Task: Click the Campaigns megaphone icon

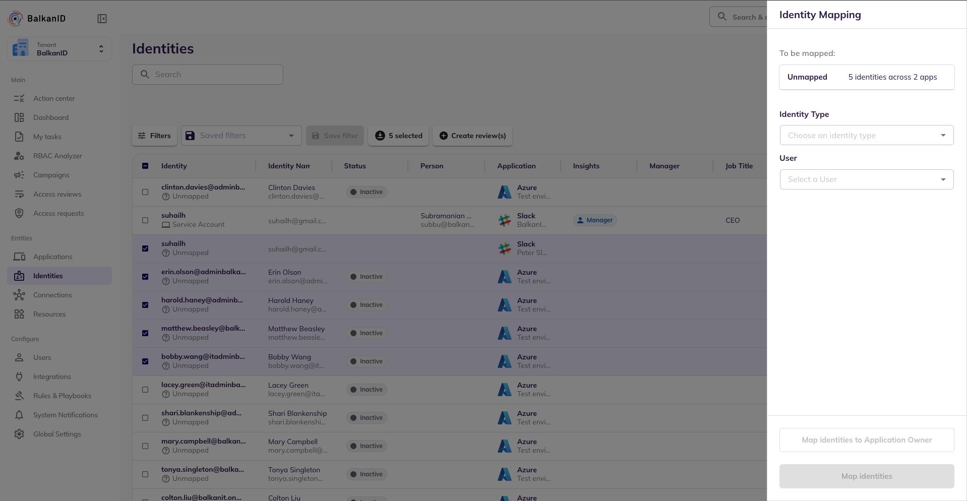Action: pyautogui.click(x=19, y=175)
